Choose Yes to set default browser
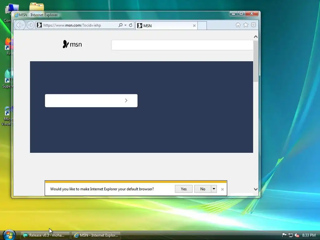The width and height of the screenshot is (320, 240). tap(184, 189)
